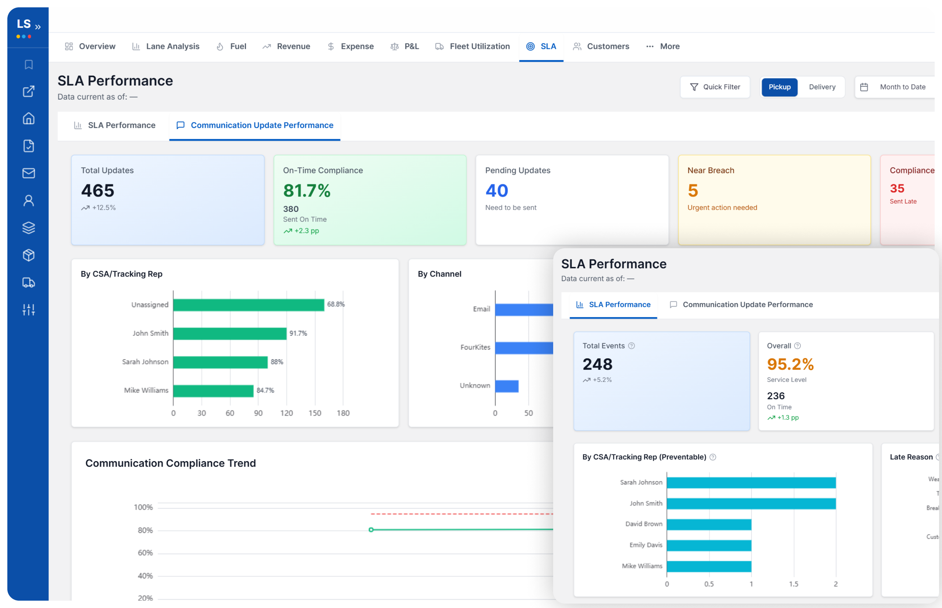Switch to the Overview tab
This screenshot has width=942, height=608.
click(90, 46)
